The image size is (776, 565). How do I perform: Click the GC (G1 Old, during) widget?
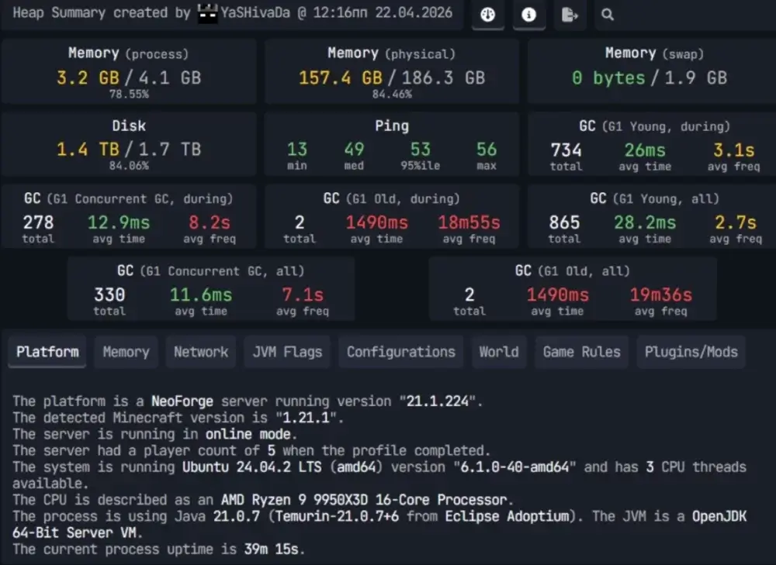[x=391, y=216]
